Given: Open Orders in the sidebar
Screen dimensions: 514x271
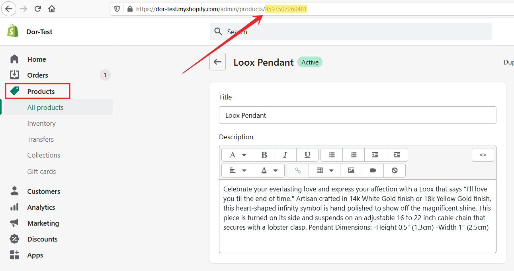Looking at the screenshot, I should coord(37,75).
